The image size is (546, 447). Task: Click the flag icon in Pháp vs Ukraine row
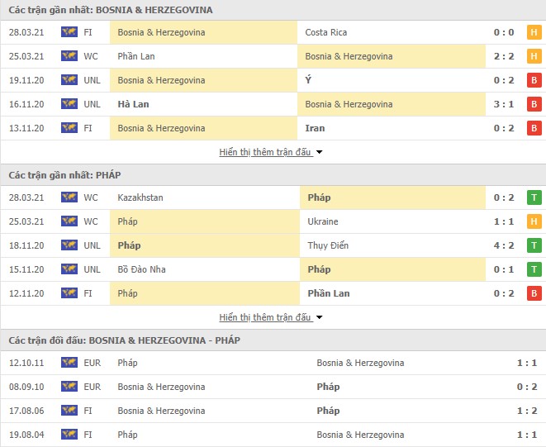click(x=69, y=221)
